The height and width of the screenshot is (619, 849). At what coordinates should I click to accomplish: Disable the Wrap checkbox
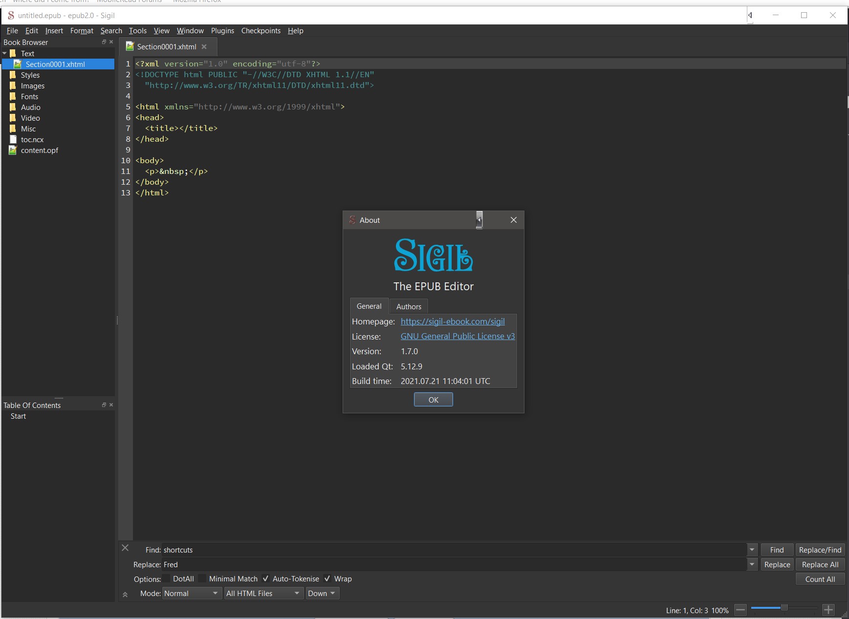[x=327, y=579]
